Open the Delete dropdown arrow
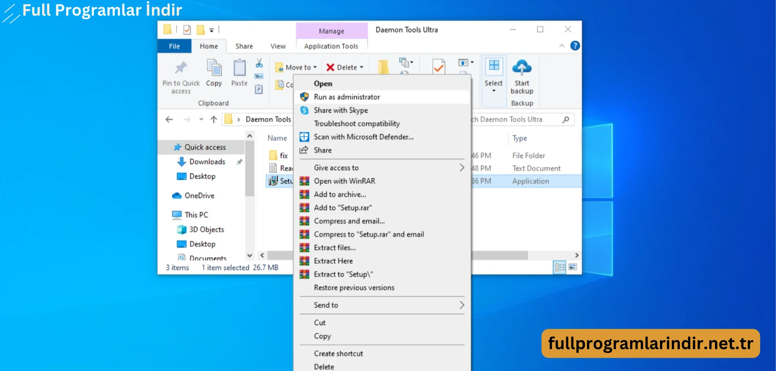Viewport: 776px width, 371px height. click(361, 67)
